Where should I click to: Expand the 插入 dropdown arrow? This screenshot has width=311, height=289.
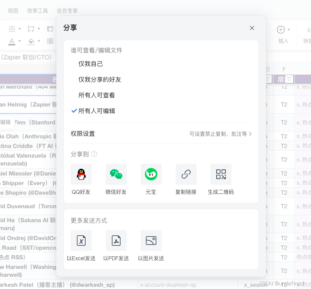point(289,30)
